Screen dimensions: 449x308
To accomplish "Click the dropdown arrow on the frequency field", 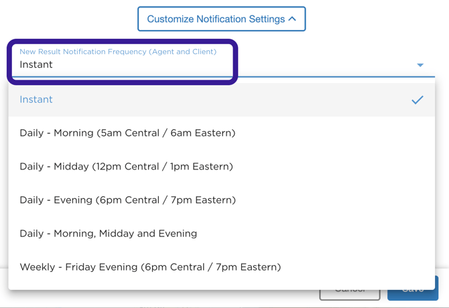I will (x=420, y=65).
